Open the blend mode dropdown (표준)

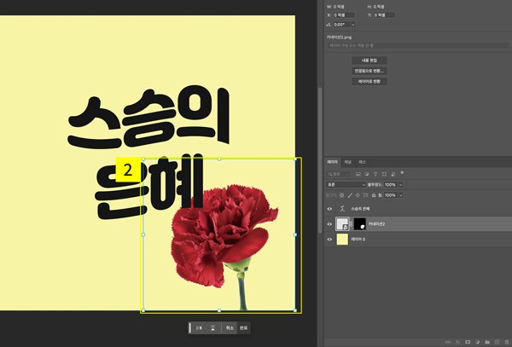click(x=346, y=185)
